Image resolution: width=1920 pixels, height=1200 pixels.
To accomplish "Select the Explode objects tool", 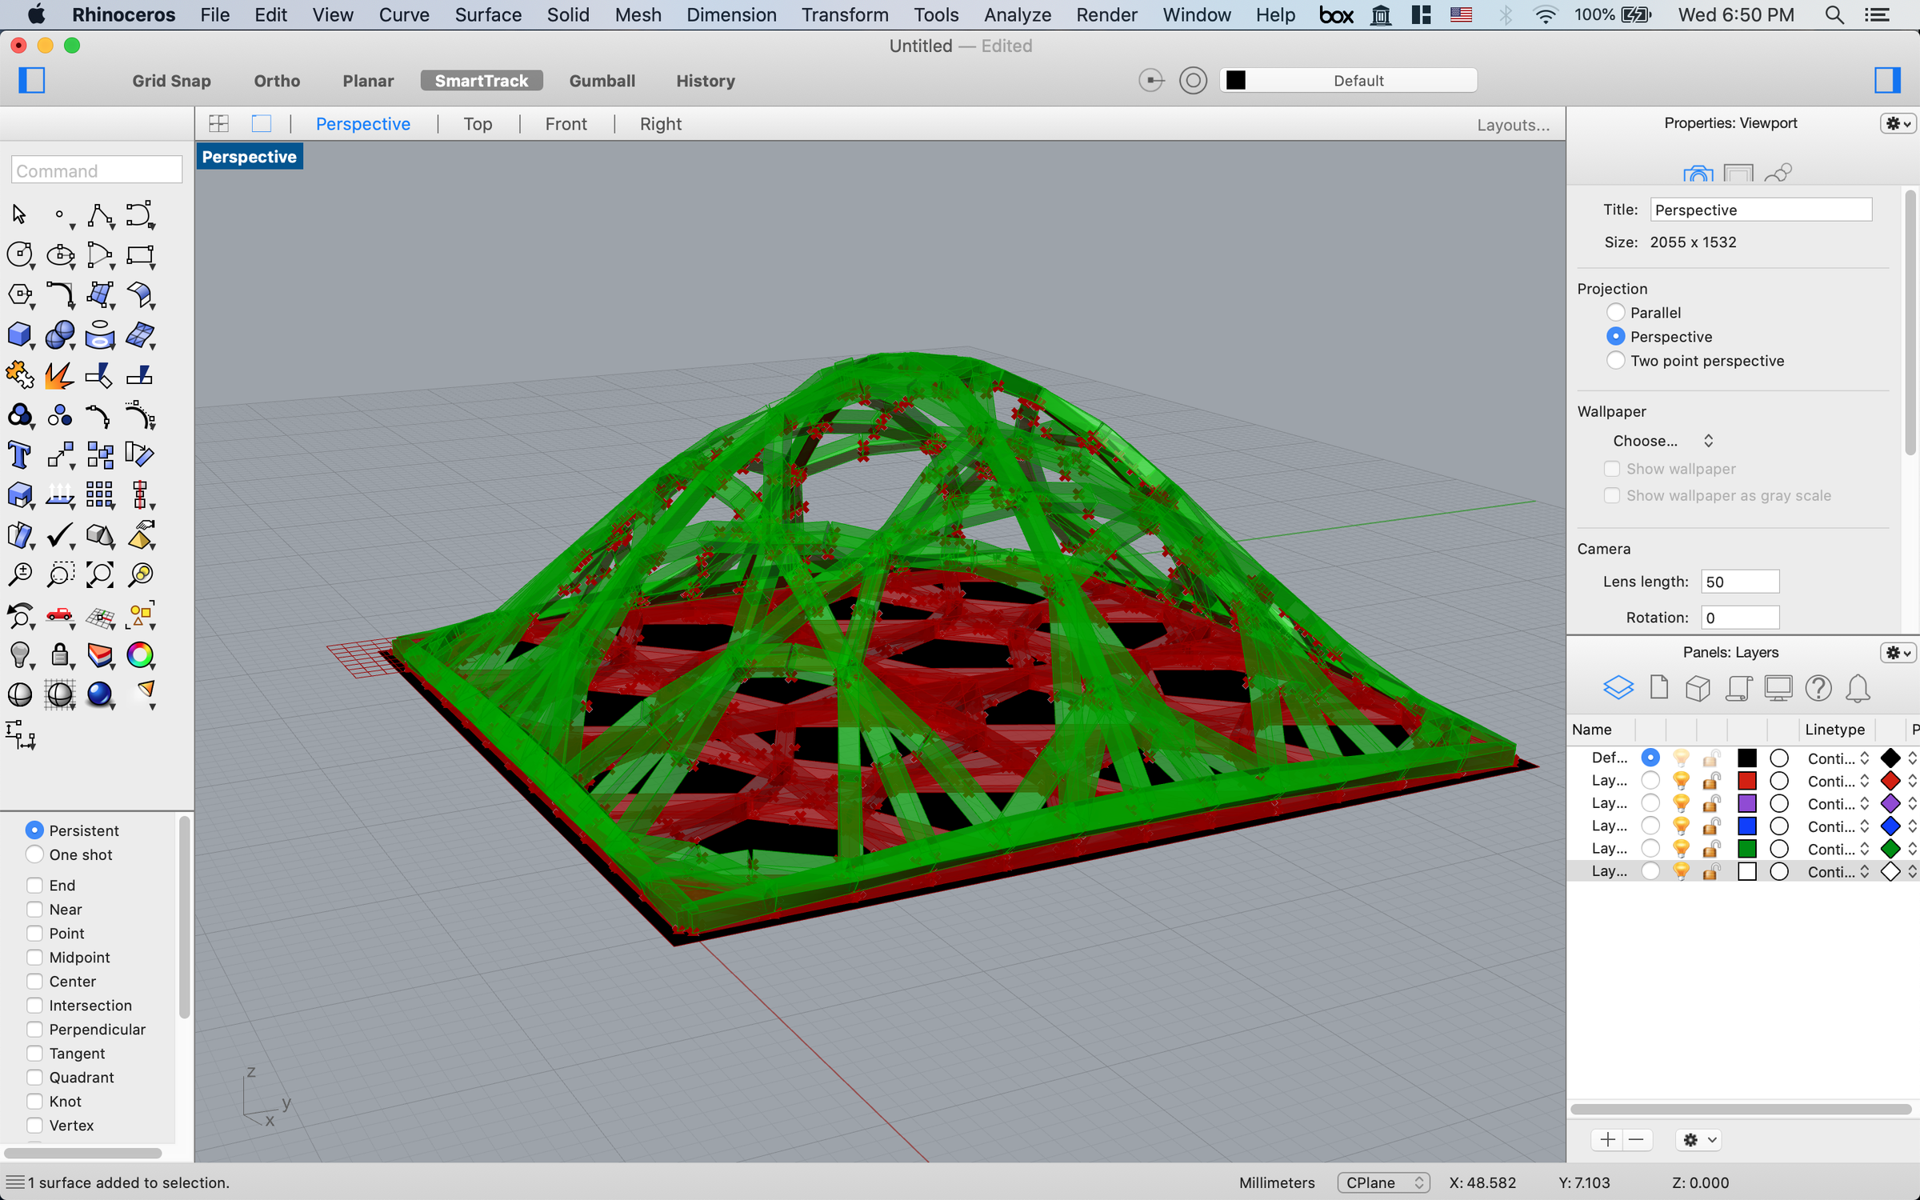I will (59, 374).
